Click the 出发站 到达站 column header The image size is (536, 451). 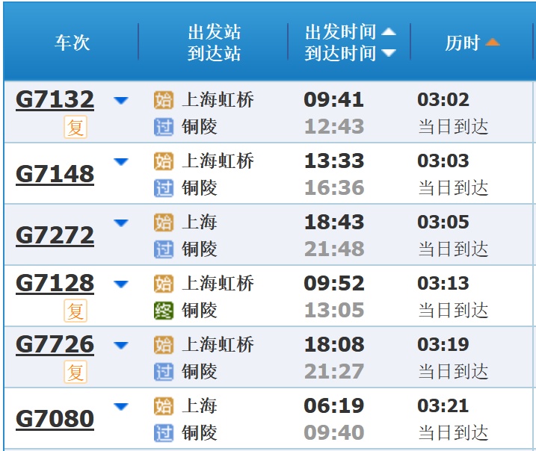(214, 43)
